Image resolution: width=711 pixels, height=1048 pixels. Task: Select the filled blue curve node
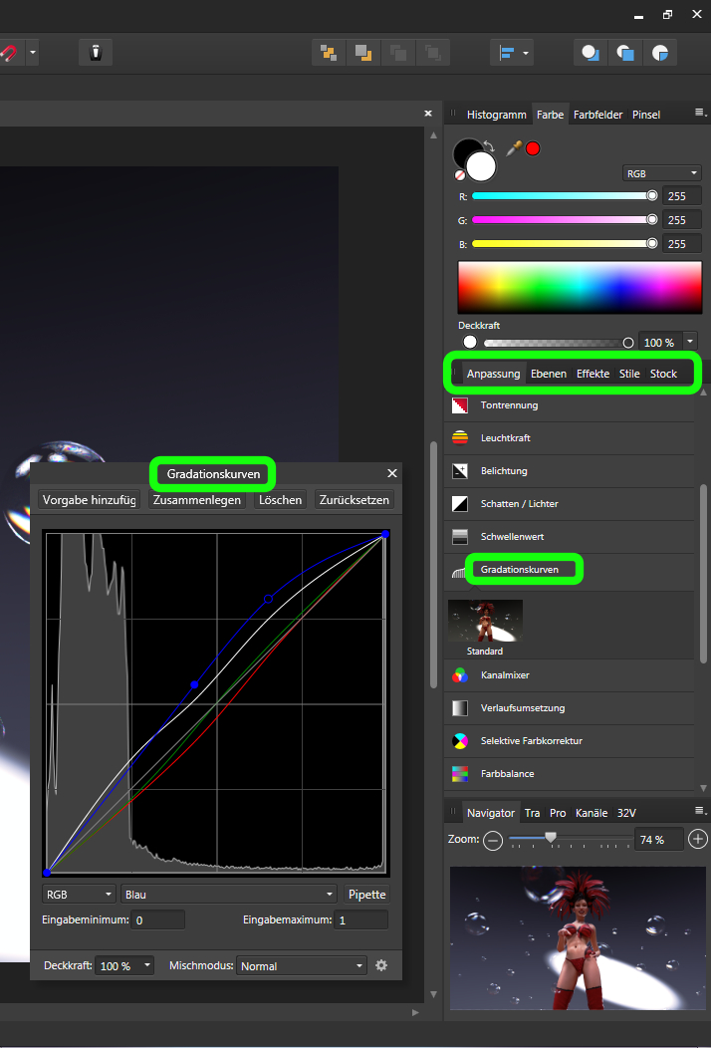pyautogui.click(x=194, y=684)
